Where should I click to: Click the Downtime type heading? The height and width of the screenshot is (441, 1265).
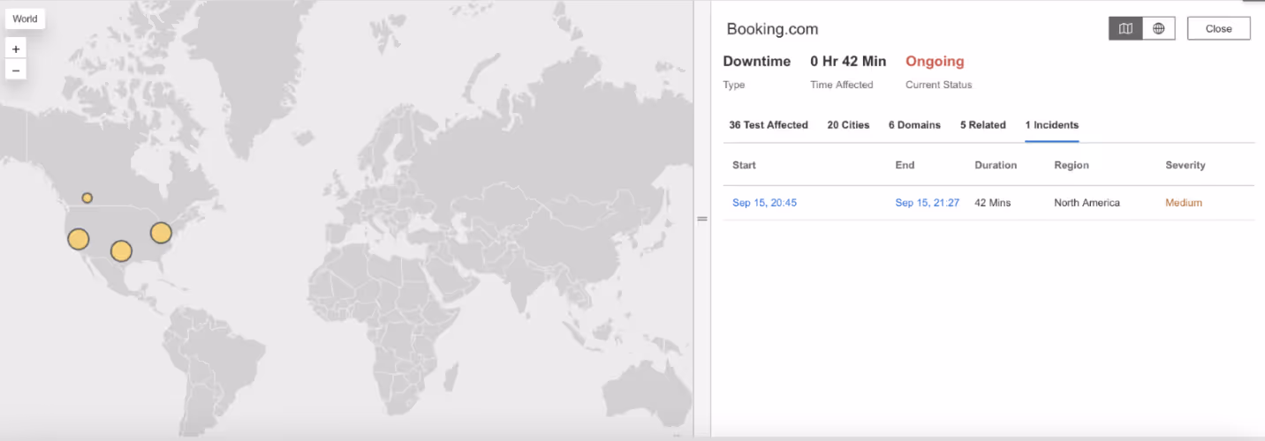point(757,62)
